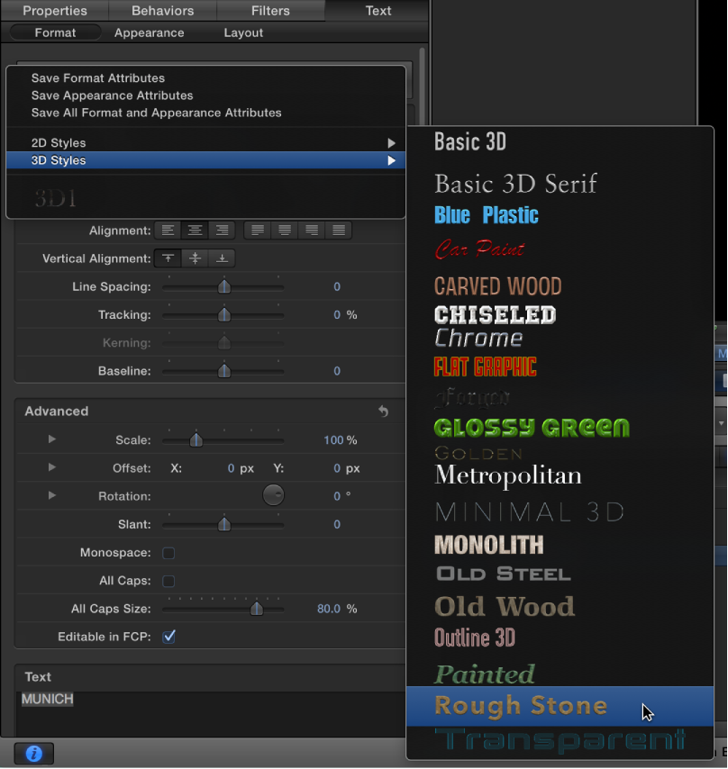The height and width of the screenshot is (769, 728).
Task: Select the align right text icon
Action: click(x=222, y=230)
